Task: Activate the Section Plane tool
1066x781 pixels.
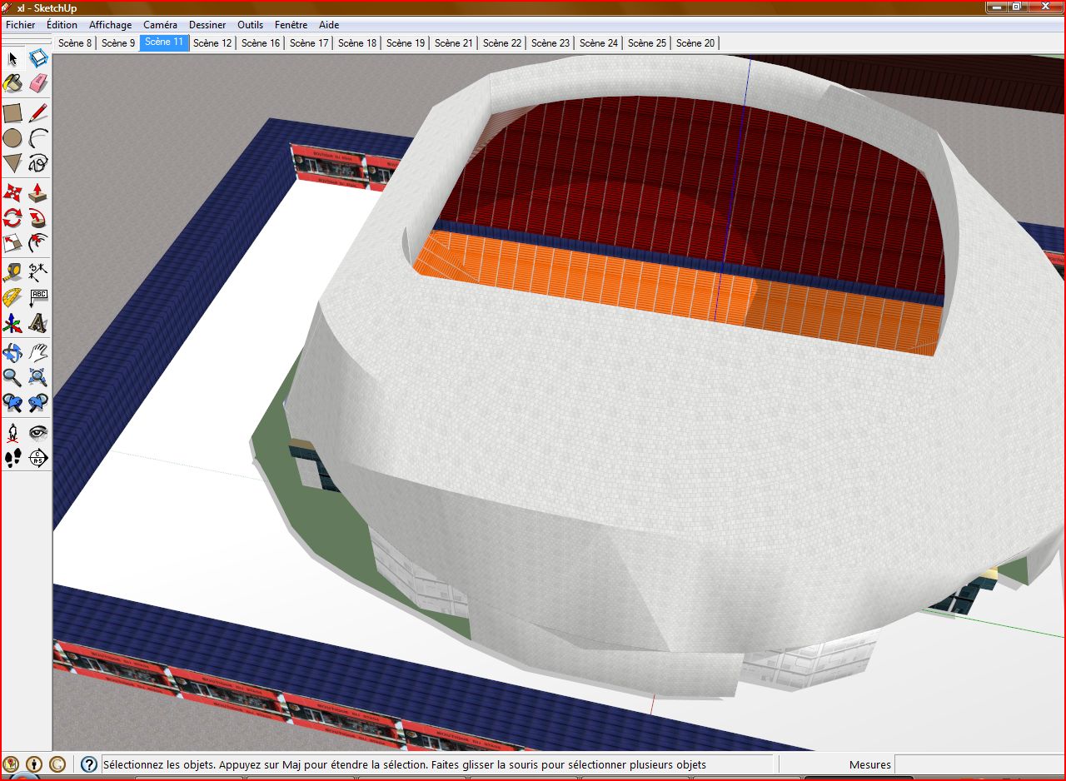Action: click(x=38, y=457)
